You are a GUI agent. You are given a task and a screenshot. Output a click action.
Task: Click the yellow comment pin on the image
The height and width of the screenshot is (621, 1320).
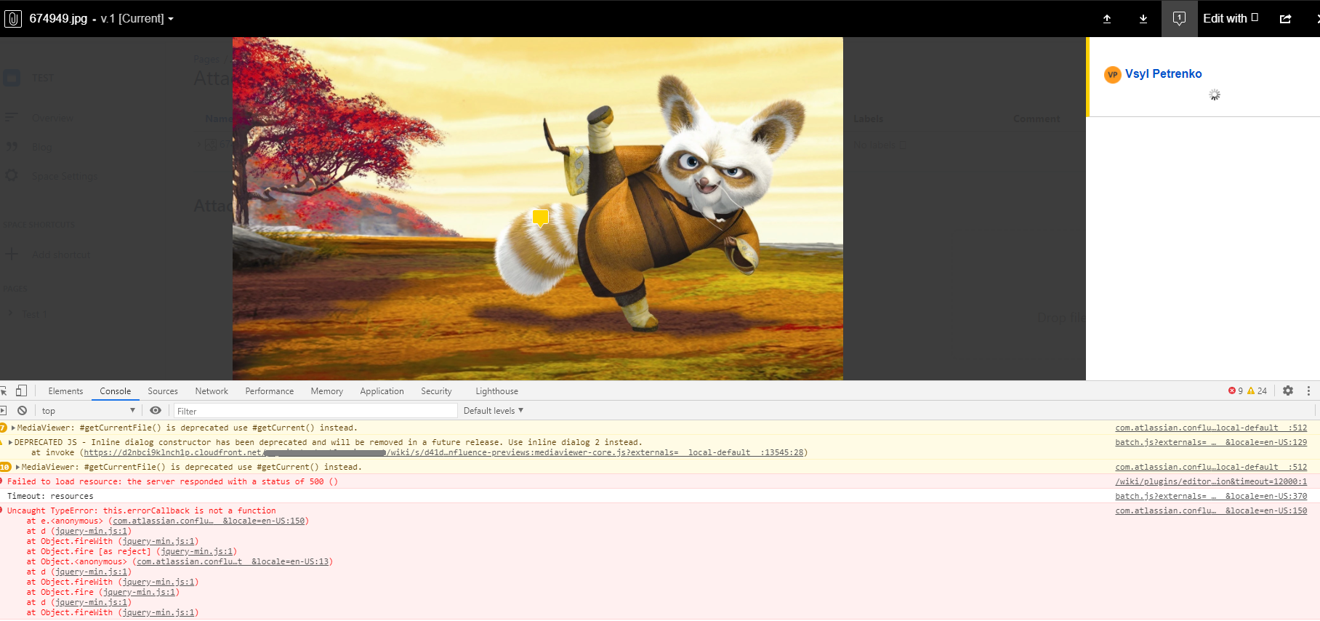pyautogui.click(x=540, y=217)
